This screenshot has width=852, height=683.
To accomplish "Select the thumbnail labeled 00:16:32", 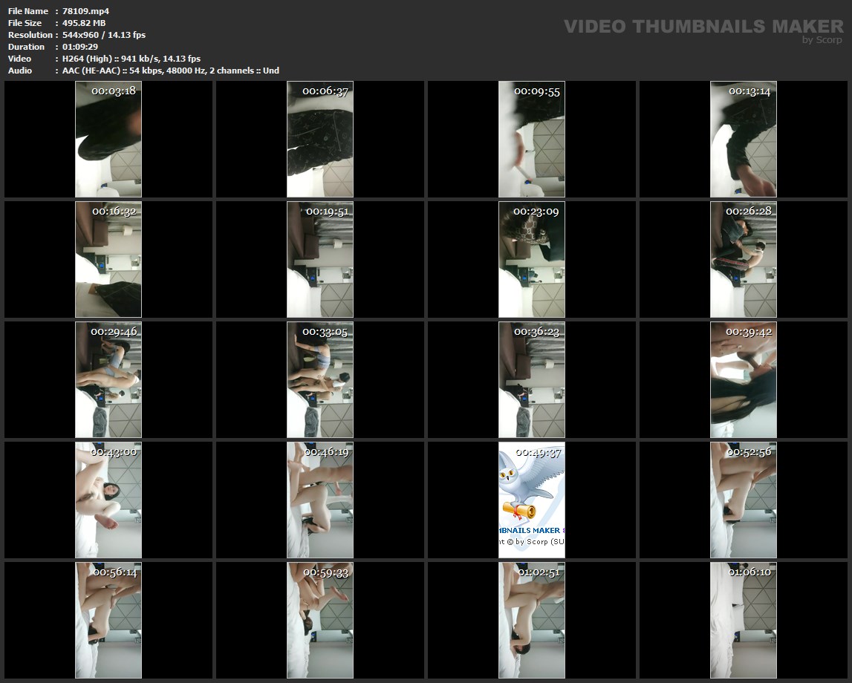I will (x=108, y=260).
